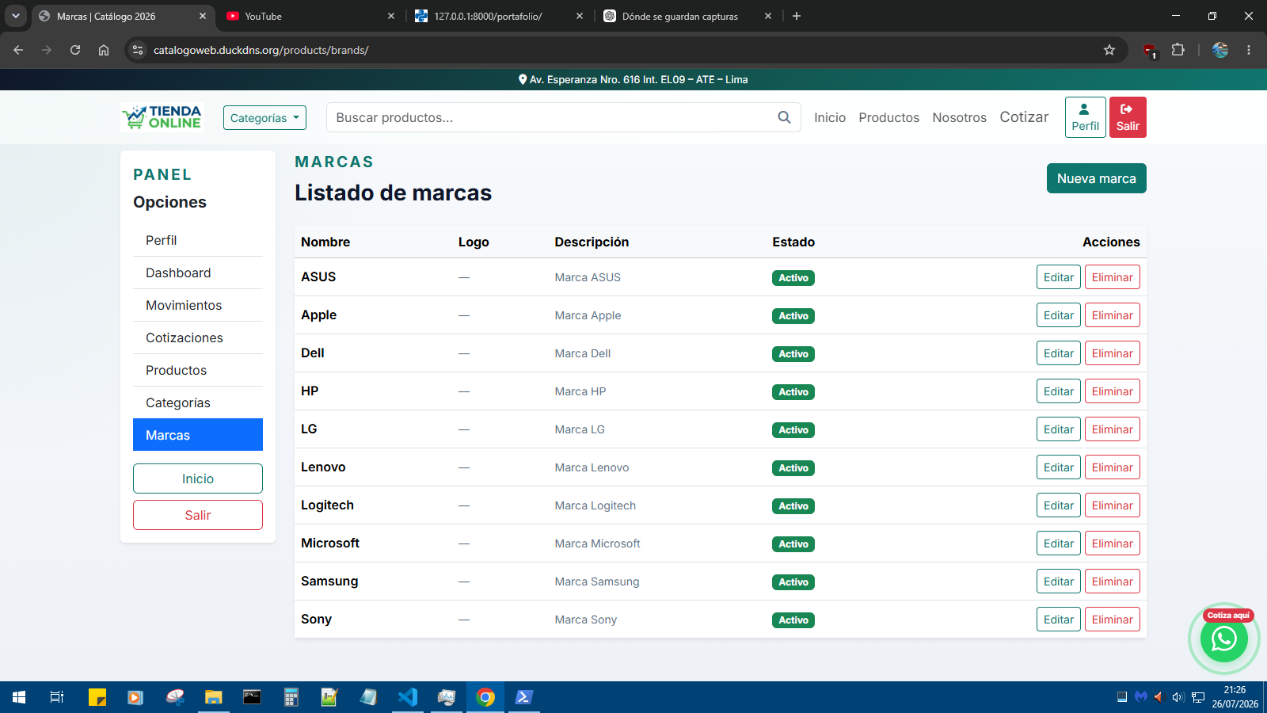The image size is (1267, 713).
Task: Delete the HP brand
Action: click(x=1112, y=391)
